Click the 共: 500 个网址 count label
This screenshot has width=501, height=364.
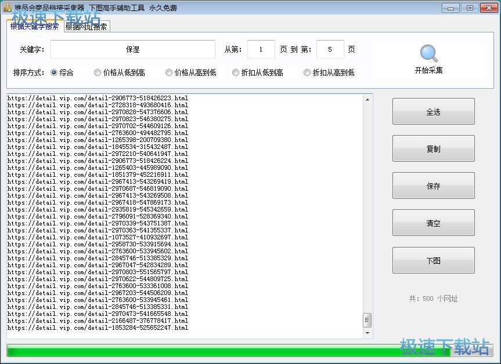[433, 299]
